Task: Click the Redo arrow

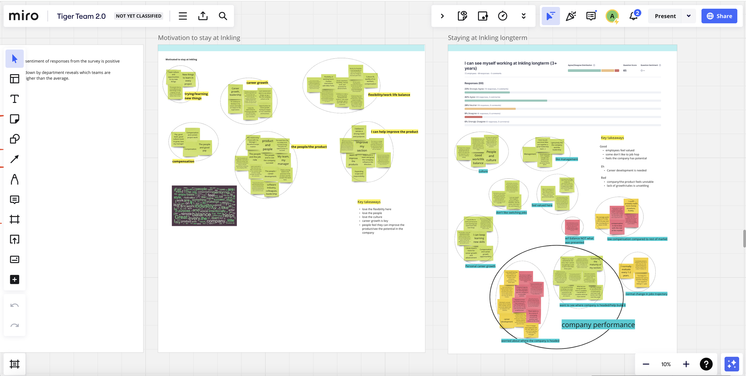Action: (15, 325)
